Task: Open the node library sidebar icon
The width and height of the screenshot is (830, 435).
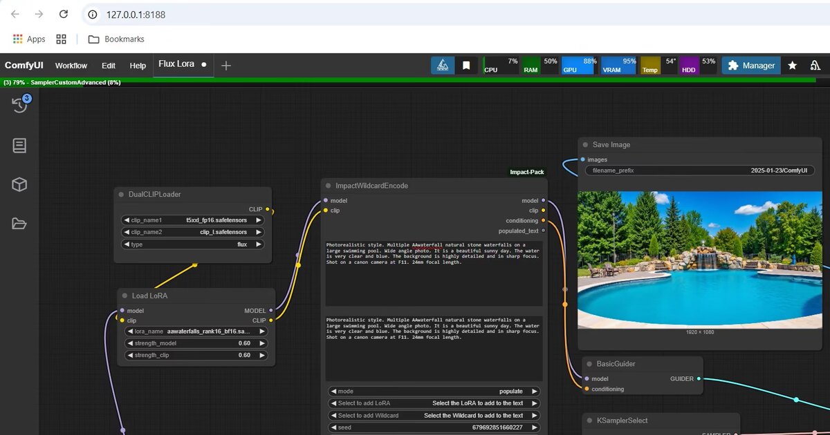Action: point(19,145)
